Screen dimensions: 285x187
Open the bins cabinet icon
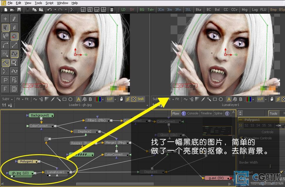[112, 10]
